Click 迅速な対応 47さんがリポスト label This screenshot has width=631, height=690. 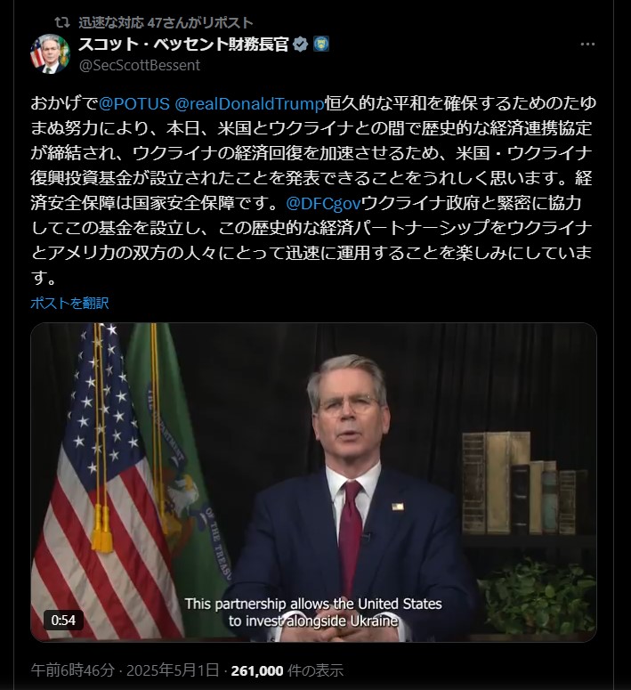click(x=166, y=22)
